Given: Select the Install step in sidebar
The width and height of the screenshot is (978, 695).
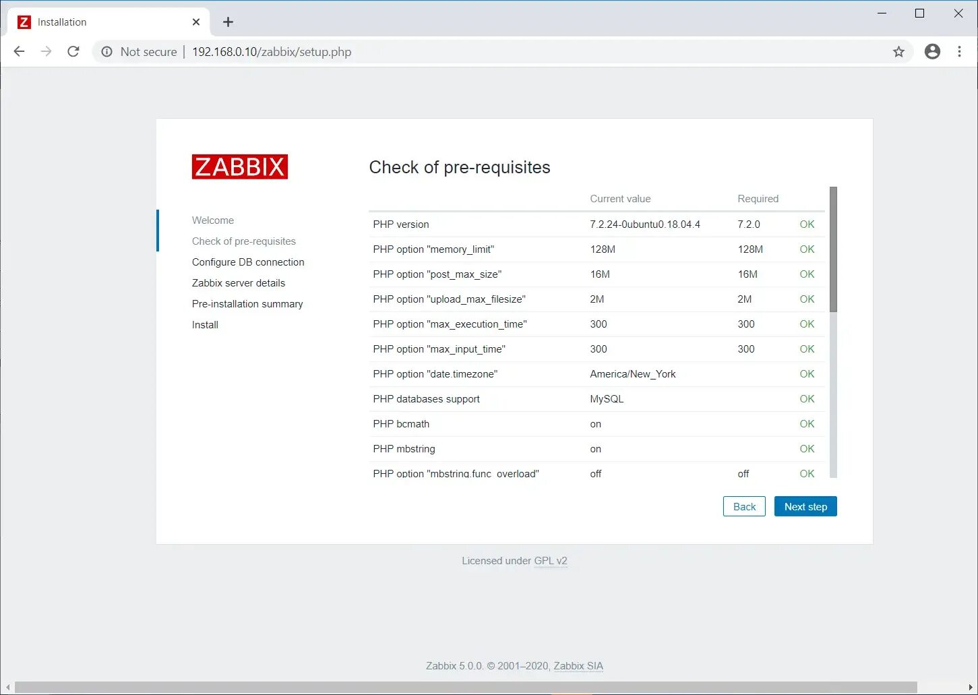Looking at the screenshot, I should click(205, 325).
